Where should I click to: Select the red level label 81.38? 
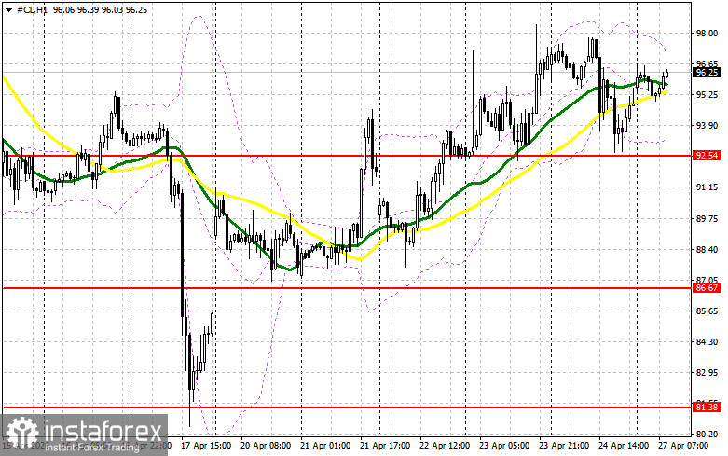(x=707, y=408)
